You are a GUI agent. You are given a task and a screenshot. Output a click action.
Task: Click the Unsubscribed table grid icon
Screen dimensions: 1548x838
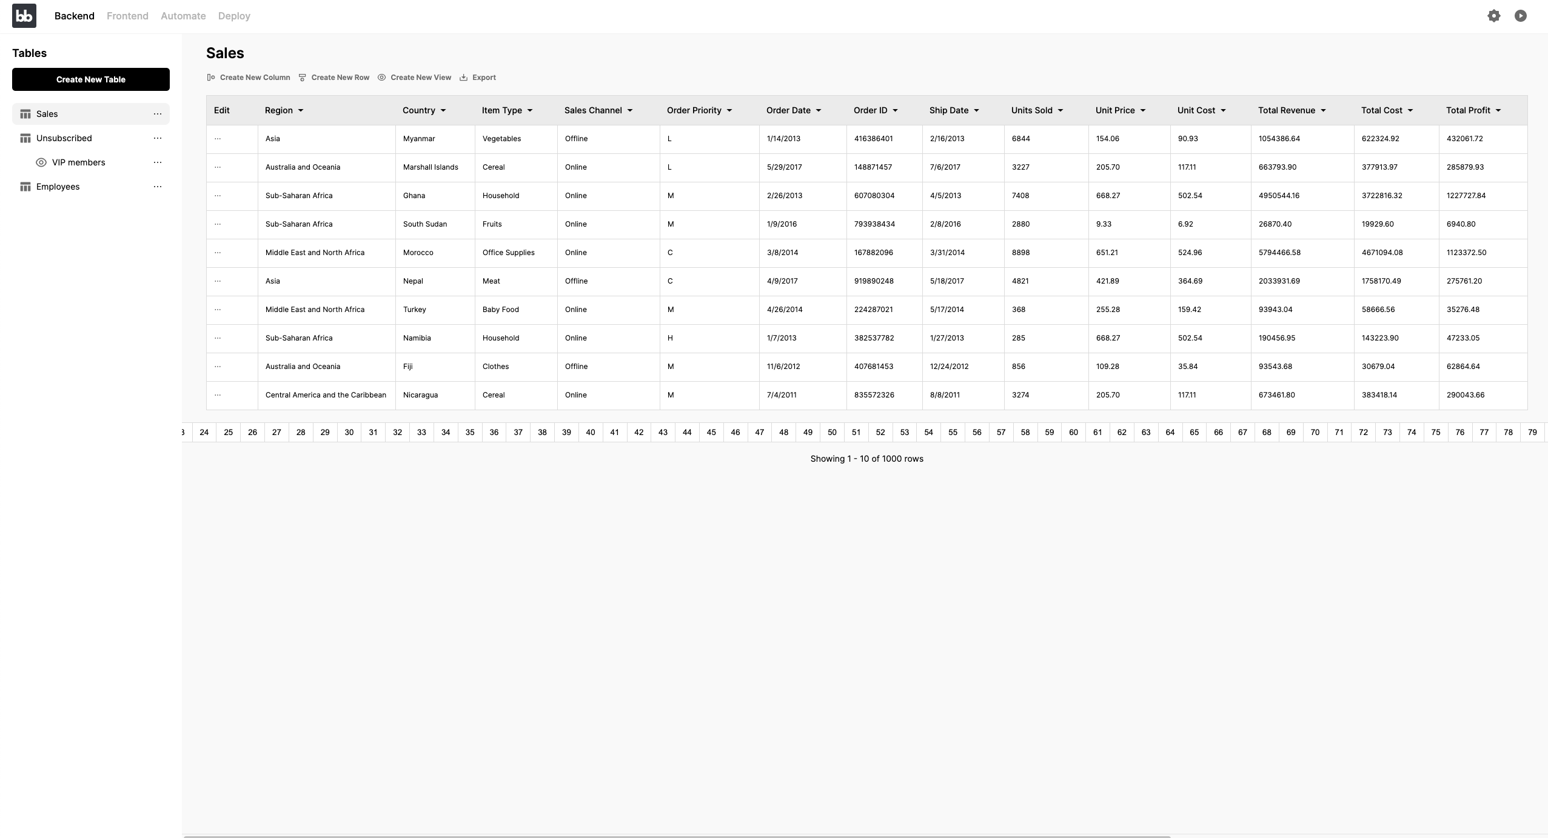pyautogui.click(x=25, y=138)
